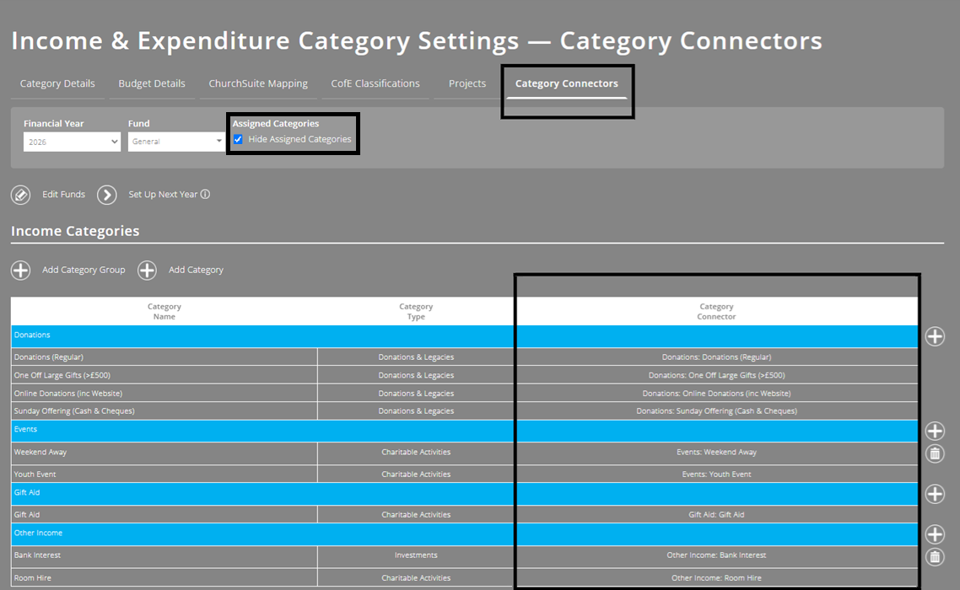
Task: Open the Financial Year dropdown
Action: tap(73, 142)
